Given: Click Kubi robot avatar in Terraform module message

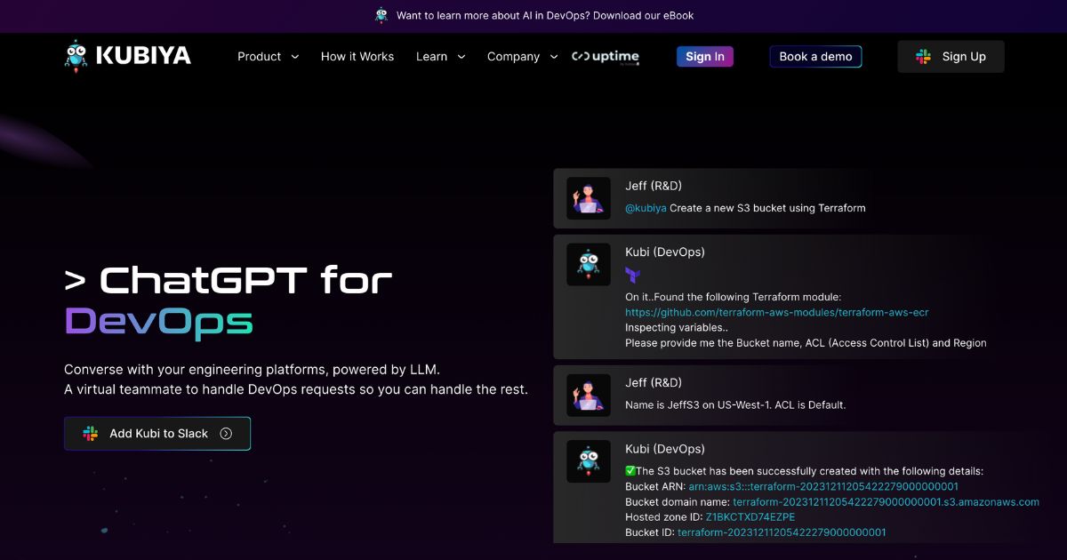Looking at the screenshot, I should (x=589, y=265).
